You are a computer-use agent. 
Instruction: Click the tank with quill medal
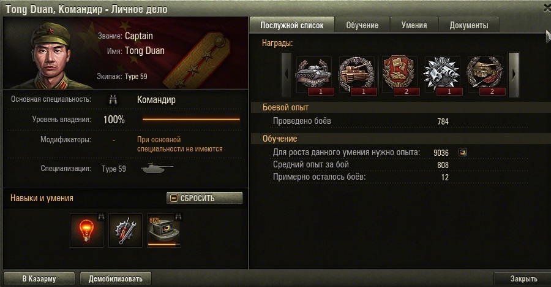click(485, 75)
